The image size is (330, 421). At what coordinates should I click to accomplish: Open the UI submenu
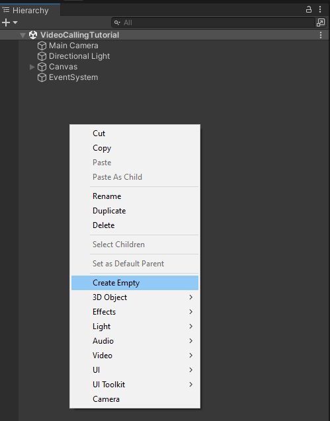point(135,369)
